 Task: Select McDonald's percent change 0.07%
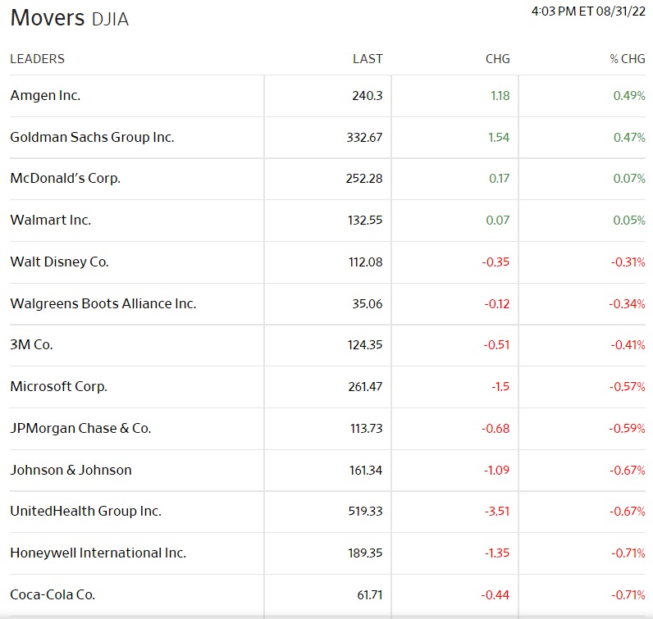pyautogui.click(x=629, y=178)
